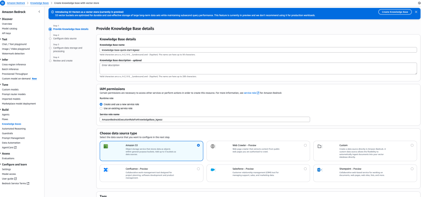This screenshot has height=197, width=421.
Task: Choose Use an existing service role
Action: [x=101, y=109]
